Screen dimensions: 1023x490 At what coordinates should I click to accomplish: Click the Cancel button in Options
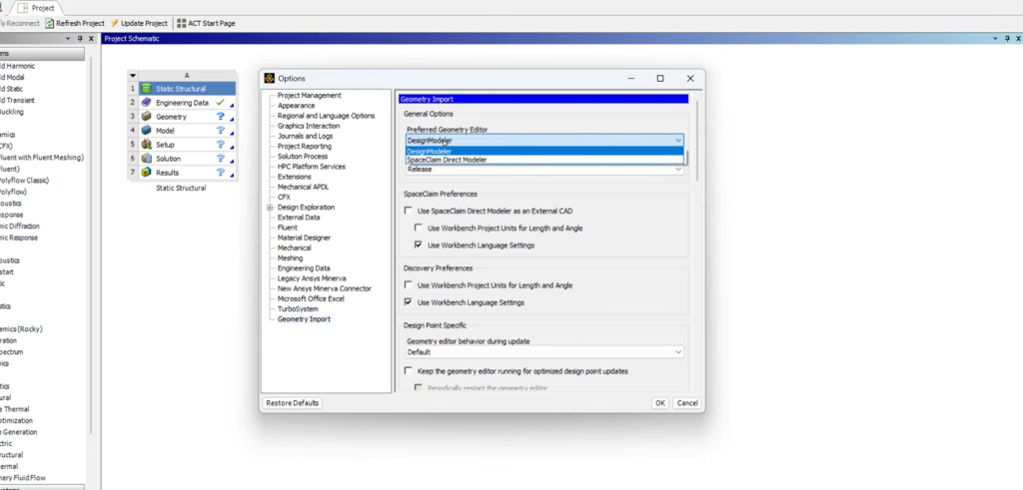(x=686, y=403)
